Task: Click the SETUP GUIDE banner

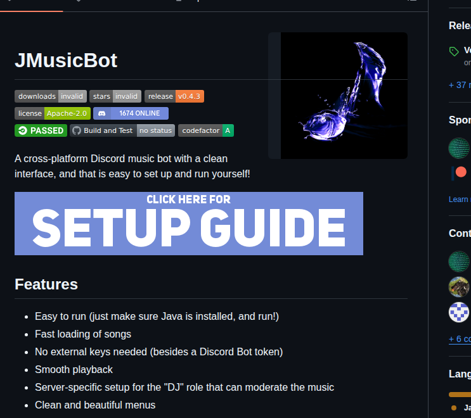Action: coord(189,224)
